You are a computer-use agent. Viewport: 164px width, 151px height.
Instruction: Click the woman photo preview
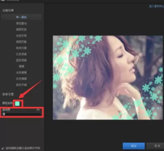click(x=108, y=78)
